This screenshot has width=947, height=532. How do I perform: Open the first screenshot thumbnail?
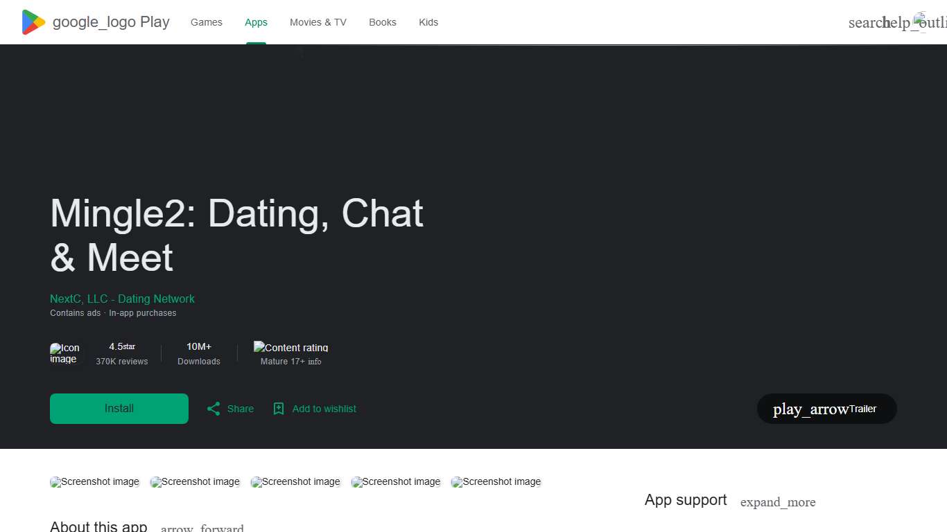pyautogui.click(x=94, y=481)
